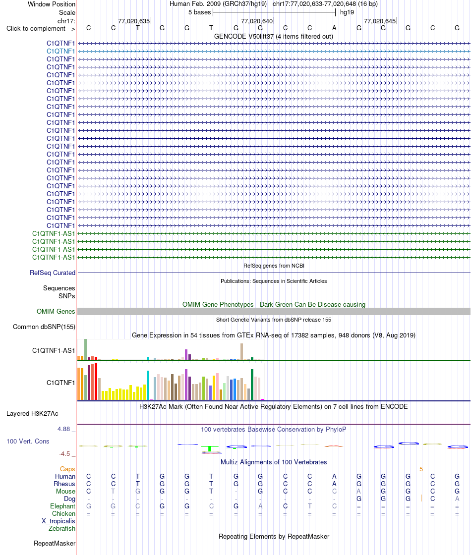Open the light-blue highlighted C1QTNF1 transcript label
Screen dimensions: 471x555
(60, 52)
